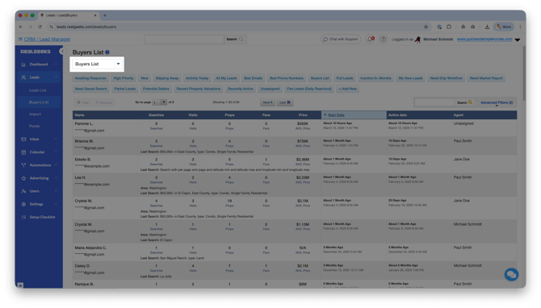Expand the Settings sidebar chevron
Screen dimensions: 541x308
click(56, 204)
